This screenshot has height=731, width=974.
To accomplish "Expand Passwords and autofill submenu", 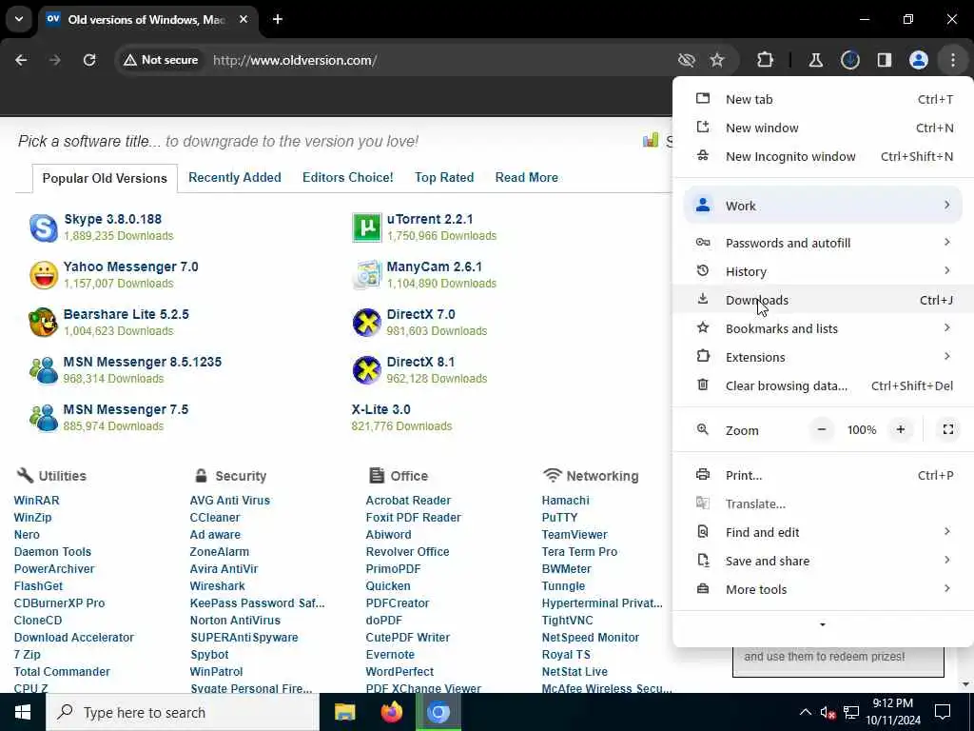I will pyautogui.click(x=823, y=243).
